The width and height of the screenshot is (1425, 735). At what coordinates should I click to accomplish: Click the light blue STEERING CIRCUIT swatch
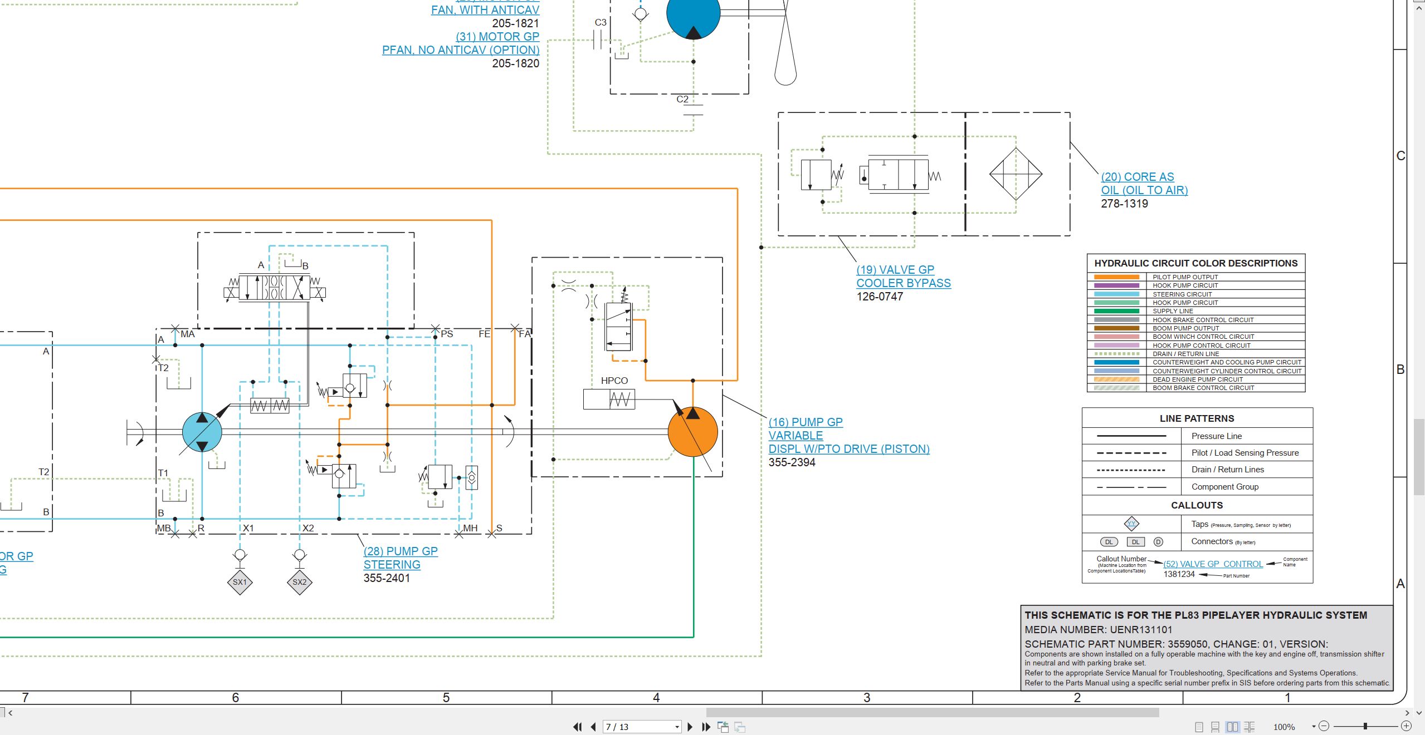[1116, 294]
